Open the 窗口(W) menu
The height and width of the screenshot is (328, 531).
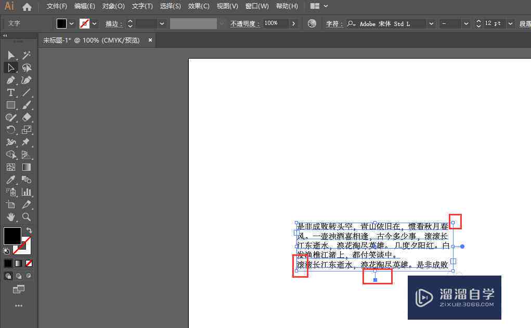pyautogui.click(x=257, y=6)
